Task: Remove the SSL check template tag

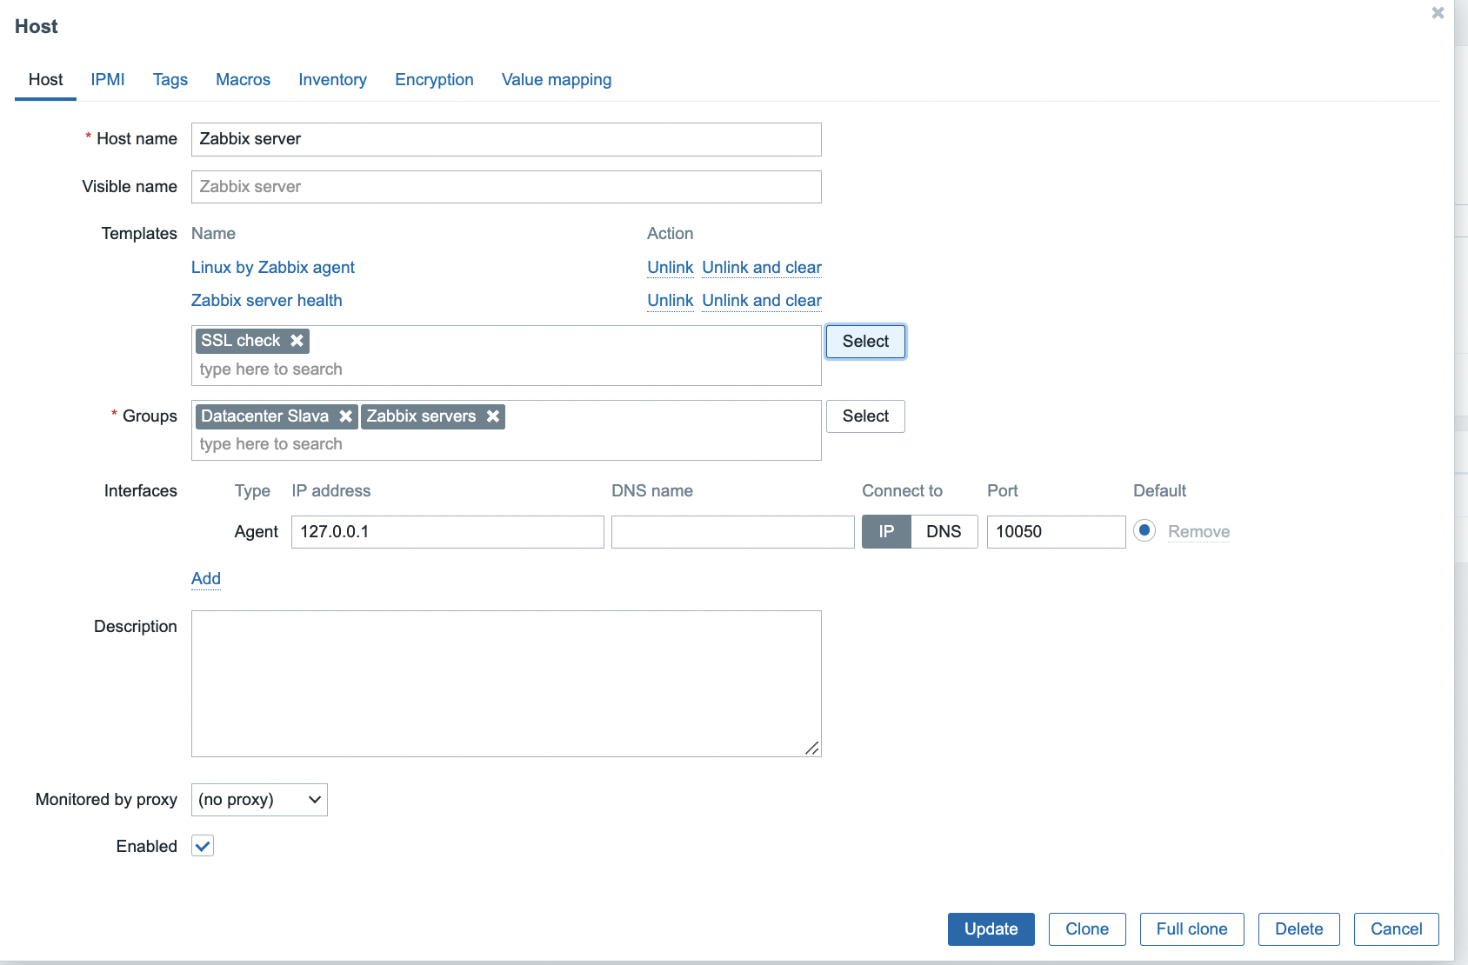Action: click(297, 341)
